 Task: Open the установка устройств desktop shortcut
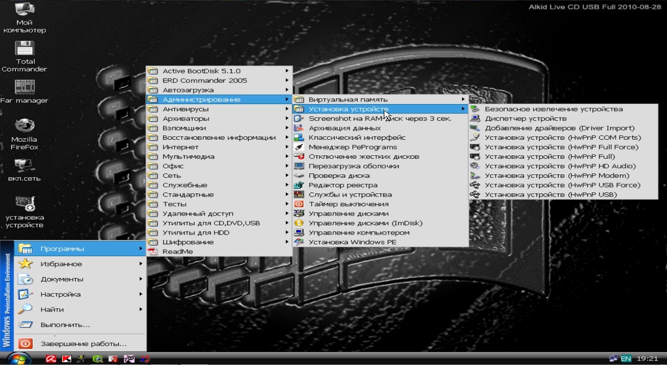24,212
